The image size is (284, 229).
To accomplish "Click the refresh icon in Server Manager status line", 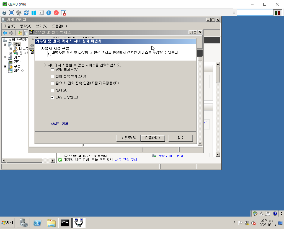I will pos(60,160).
